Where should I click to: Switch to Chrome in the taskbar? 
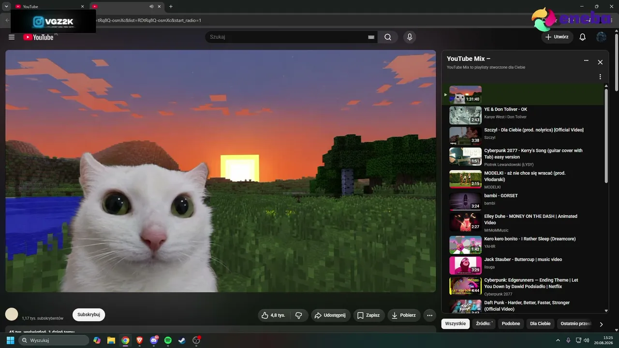[125, 340]
